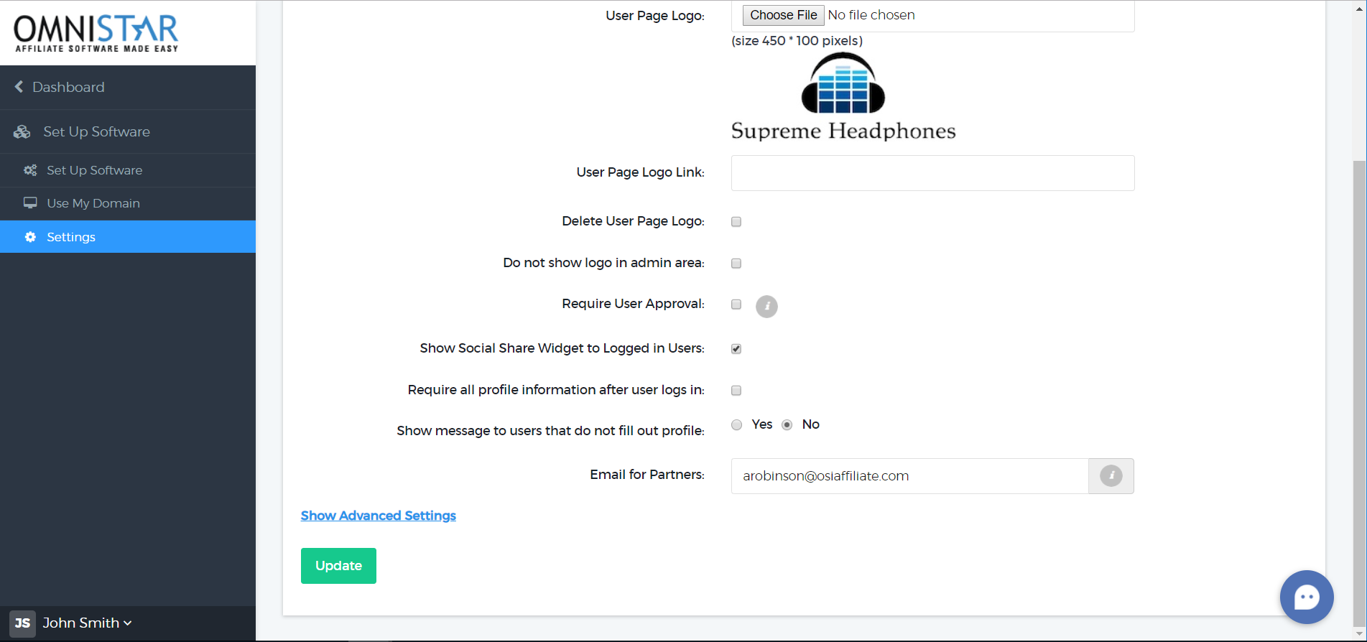Open Set Up Software submenu item
The image size is (1367, 642).
coord(128,170)
